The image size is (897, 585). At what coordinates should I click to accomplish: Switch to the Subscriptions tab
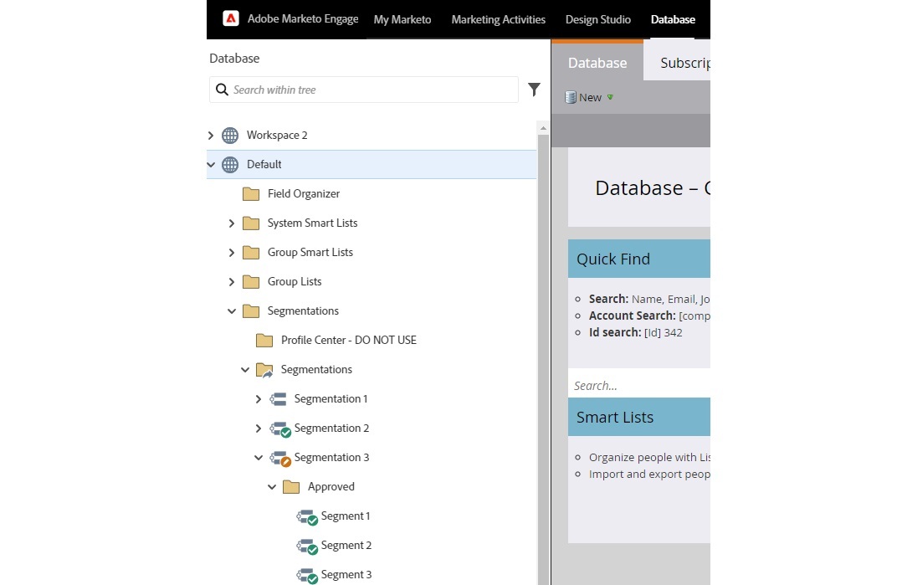678,62
